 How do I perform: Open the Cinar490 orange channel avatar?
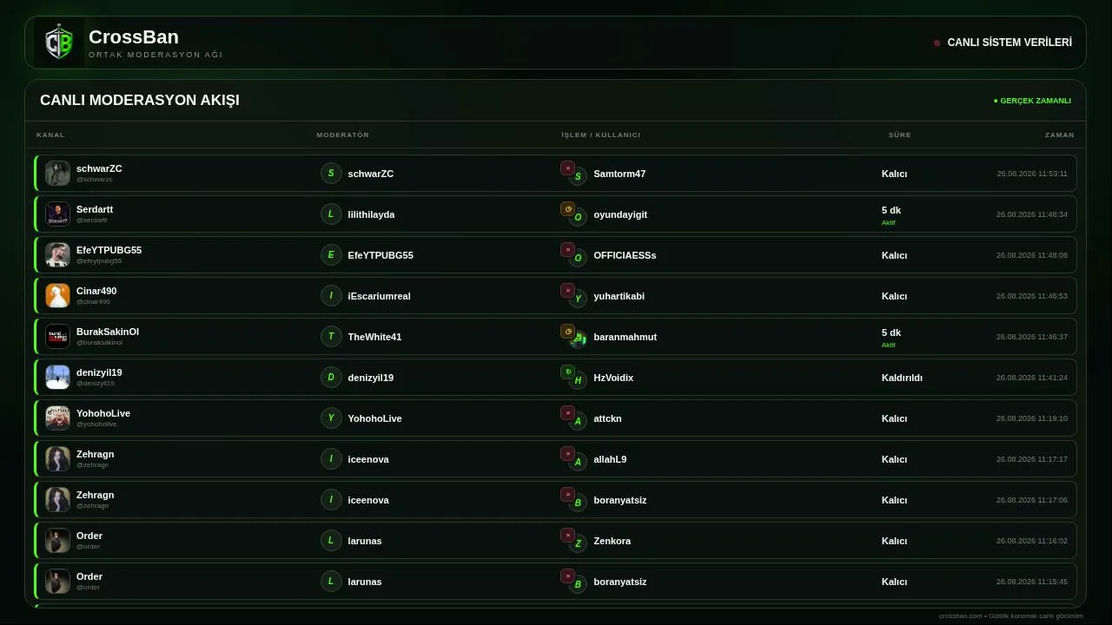click(57, 296)
